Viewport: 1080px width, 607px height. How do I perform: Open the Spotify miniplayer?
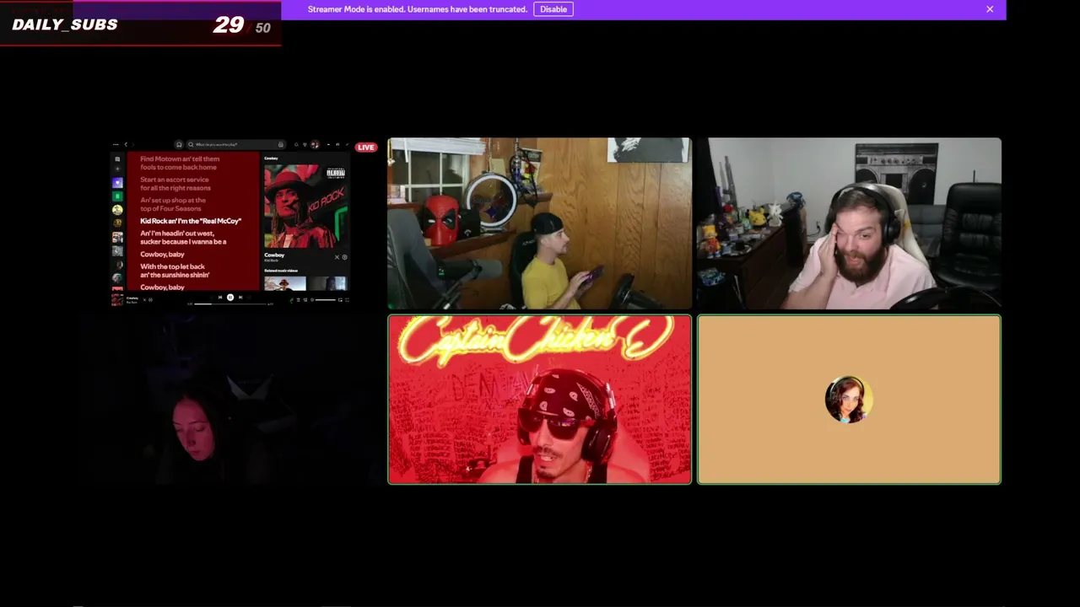click(340, 300)
